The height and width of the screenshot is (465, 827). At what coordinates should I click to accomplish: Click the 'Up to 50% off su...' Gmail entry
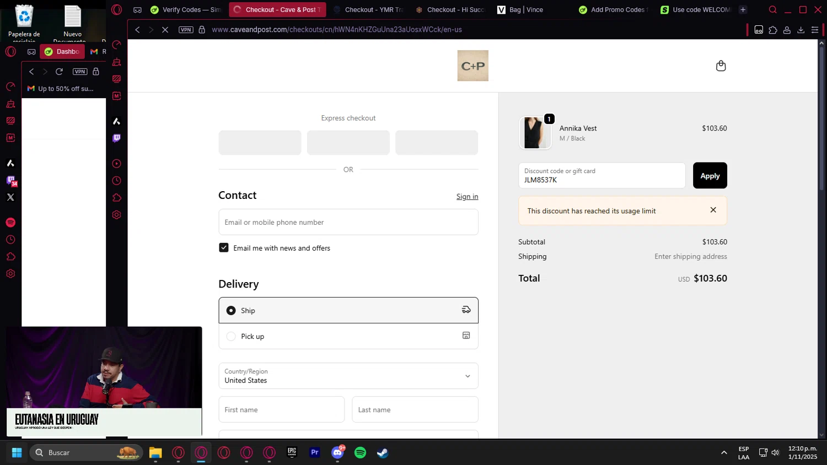(x=61, y=89)
